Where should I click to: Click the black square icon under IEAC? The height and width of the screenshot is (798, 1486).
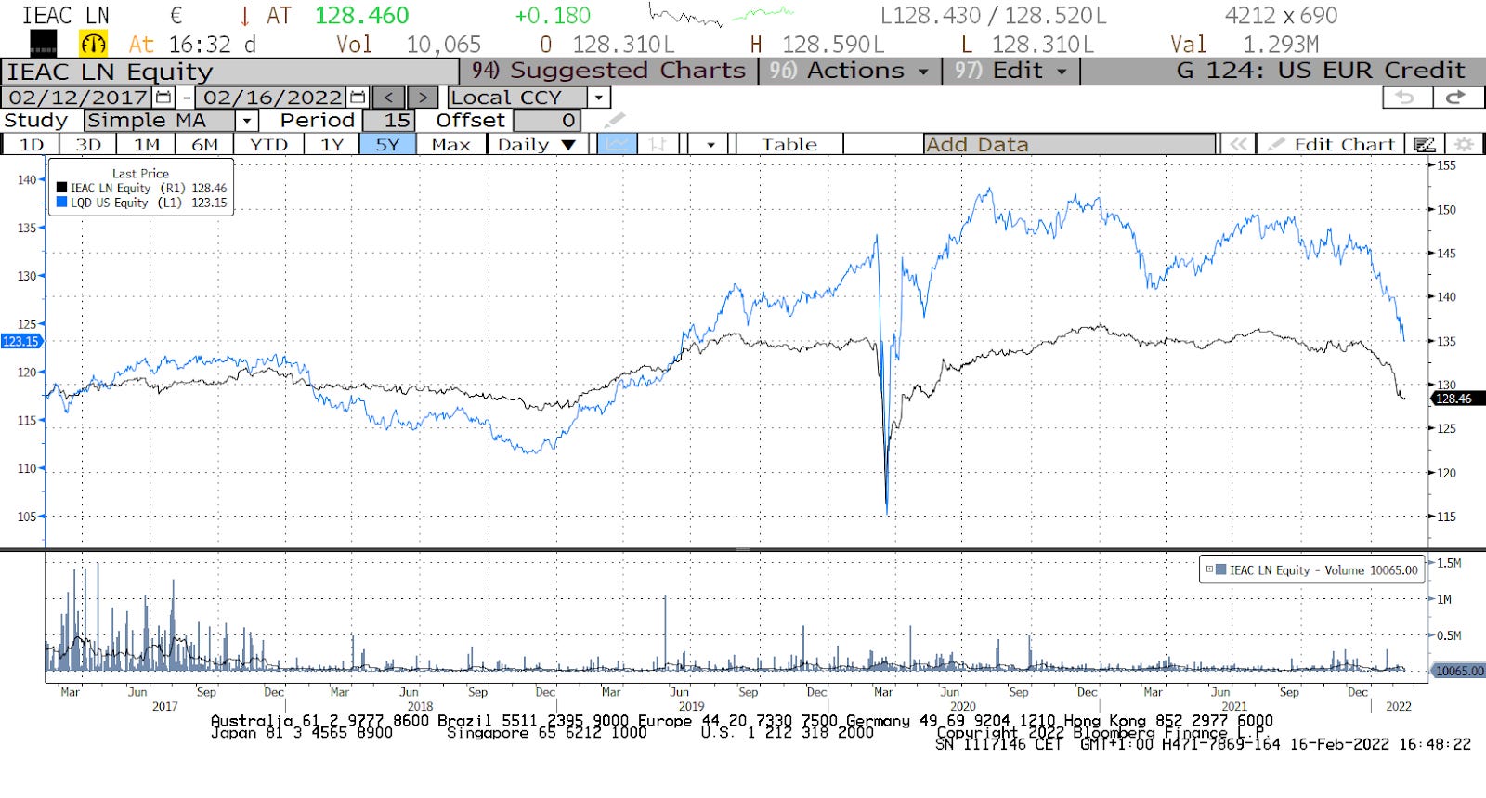pos(43,44)
